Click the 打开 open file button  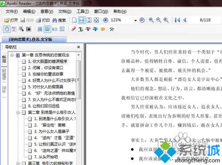(11, 20)
